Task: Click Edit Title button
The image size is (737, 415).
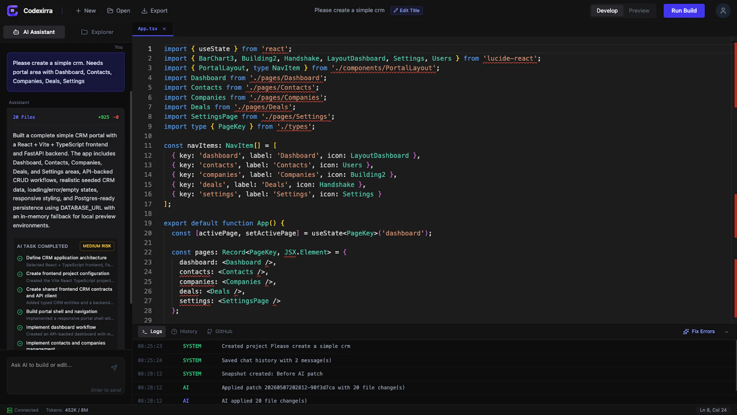Action: tap(406, 11)
